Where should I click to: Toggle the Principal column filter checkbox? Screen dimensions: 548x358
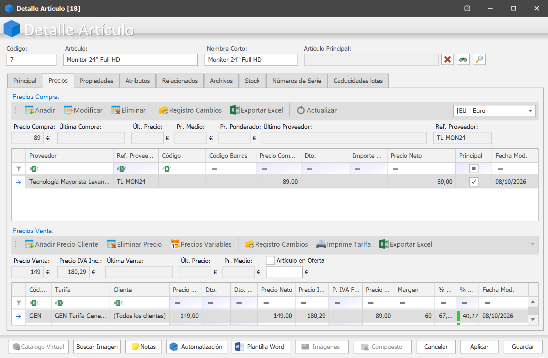(x=474, y=169)
